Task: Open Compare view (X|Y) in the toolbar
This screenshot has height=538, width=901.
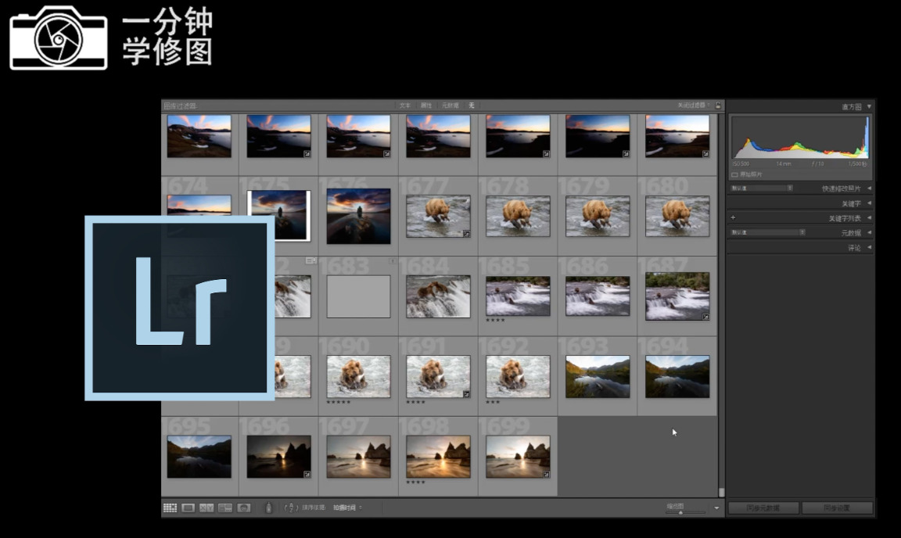Action: [x=207, y=508]
